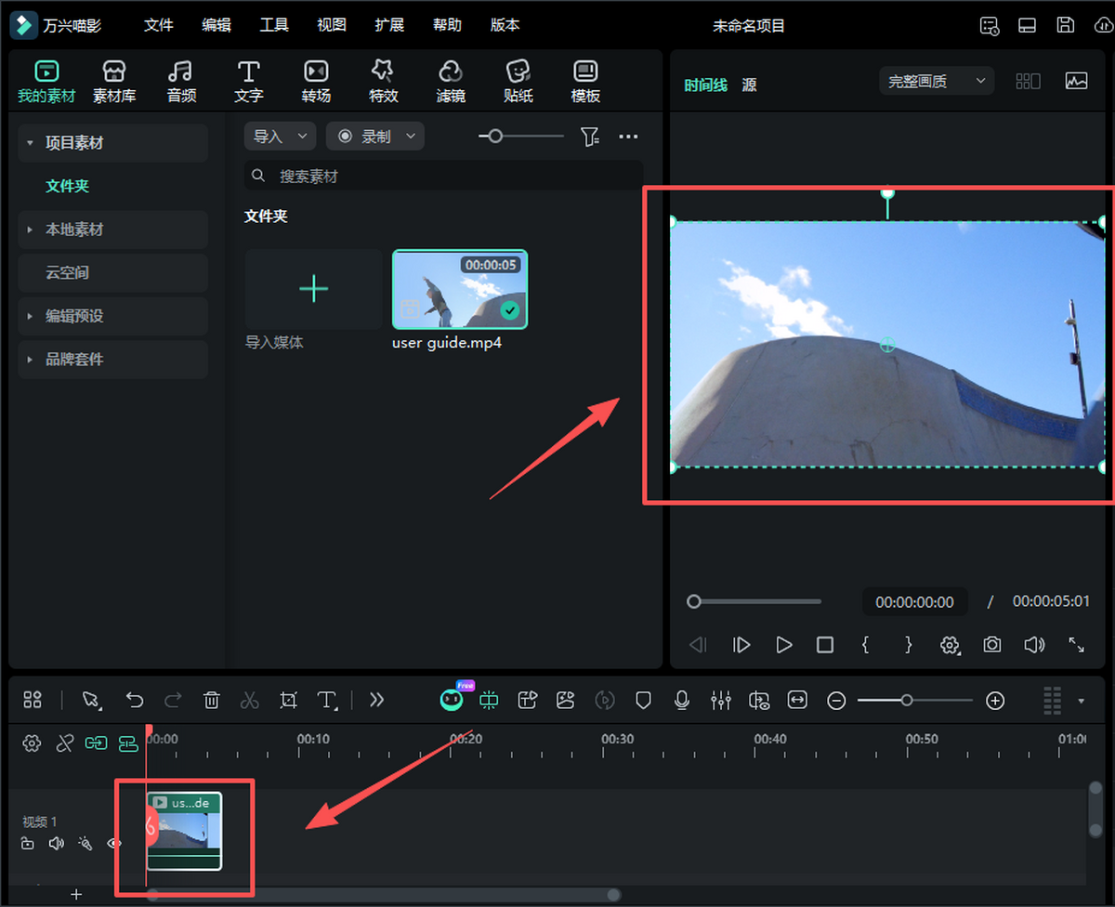Open the audio mixer icon
Image resolution: width=1115 pixels, height=907 pixels.
pyautogui.click(x=720, y=701)
